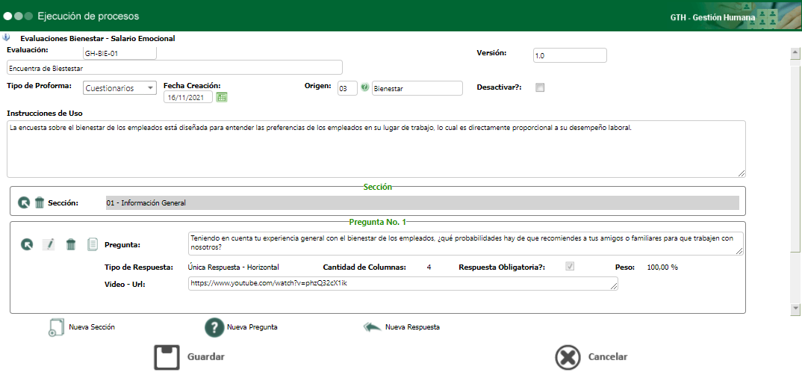802x390 pixels.
Task: Click the Video - Url field
Action: pos(403,284)
